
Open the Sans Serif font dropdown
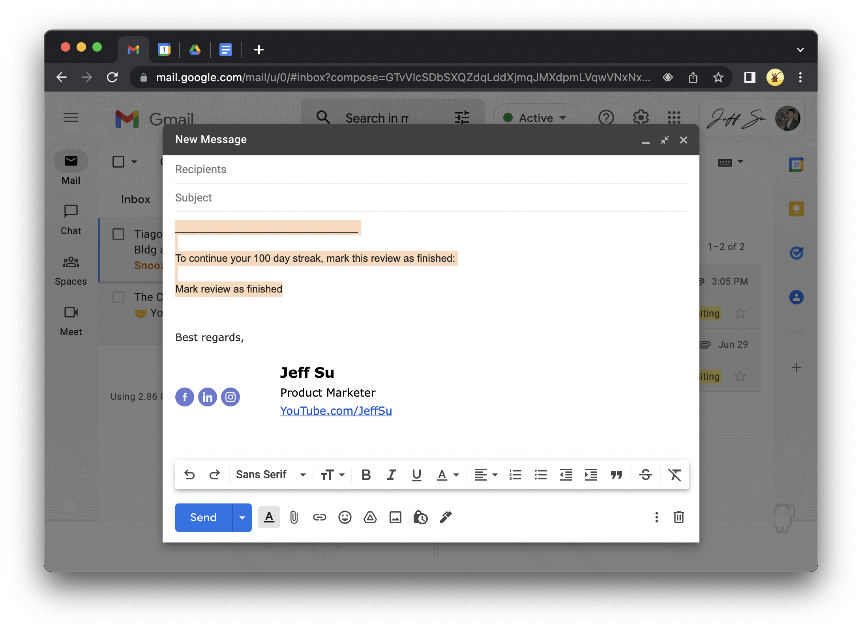click(x=271, y=475)
